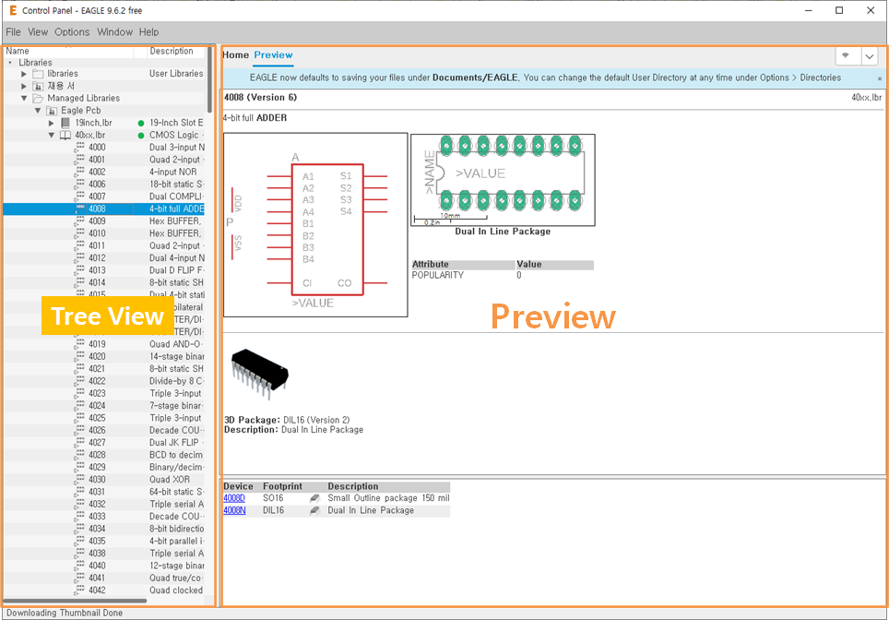Click the 40xx.lbr open book icon

[65, 135]
